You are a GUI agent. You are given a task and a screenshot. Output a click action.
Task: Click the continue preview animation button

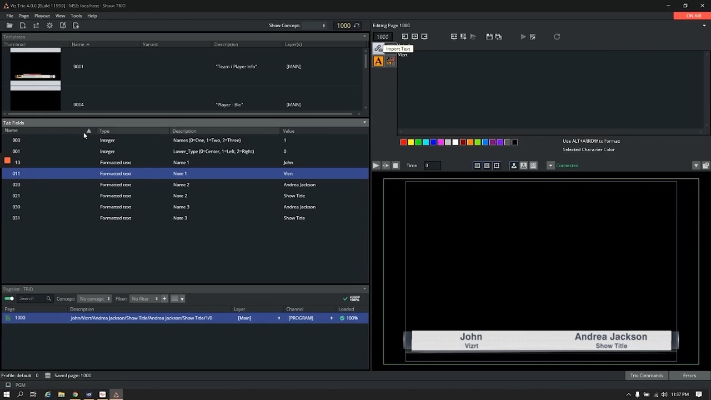[x=385, y=166]
